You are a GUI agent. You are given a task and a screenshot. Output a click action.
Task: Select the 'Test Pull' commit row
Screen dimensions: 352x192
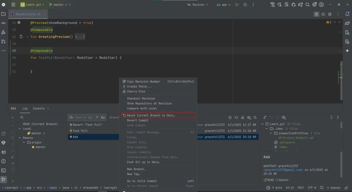(163, 131)
